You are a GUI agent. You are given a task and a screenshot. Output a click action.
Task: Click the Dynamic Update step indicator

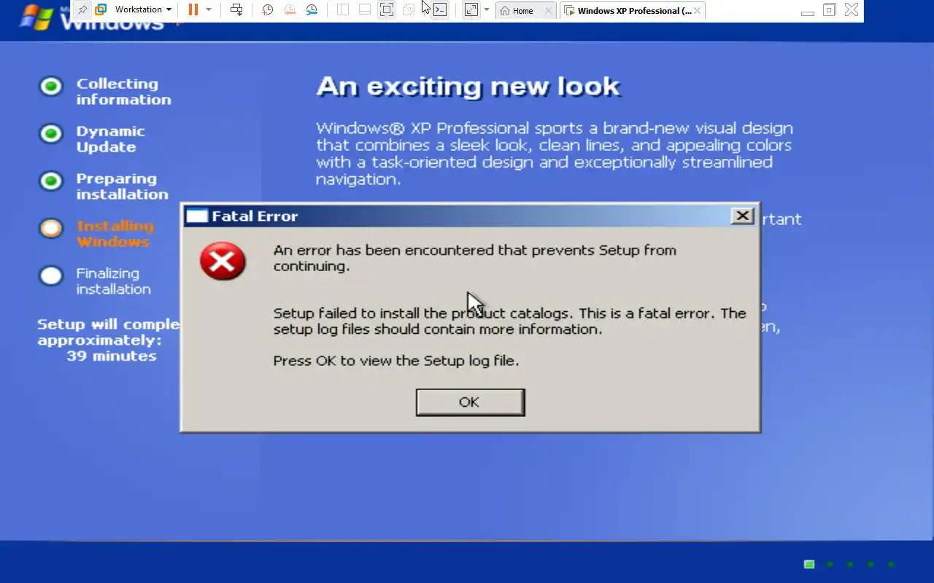[x=51, y=134]
